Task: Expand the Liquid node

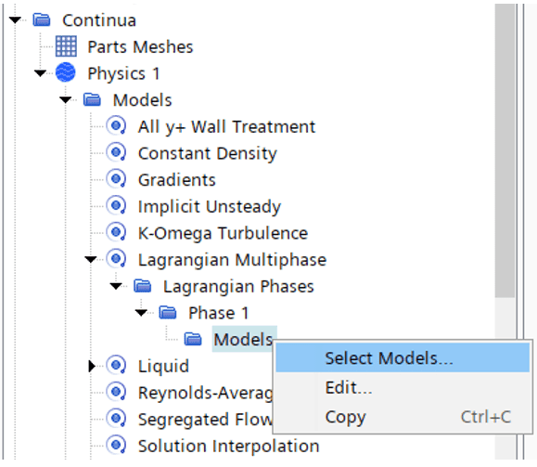Action: (x=92, y=366)
